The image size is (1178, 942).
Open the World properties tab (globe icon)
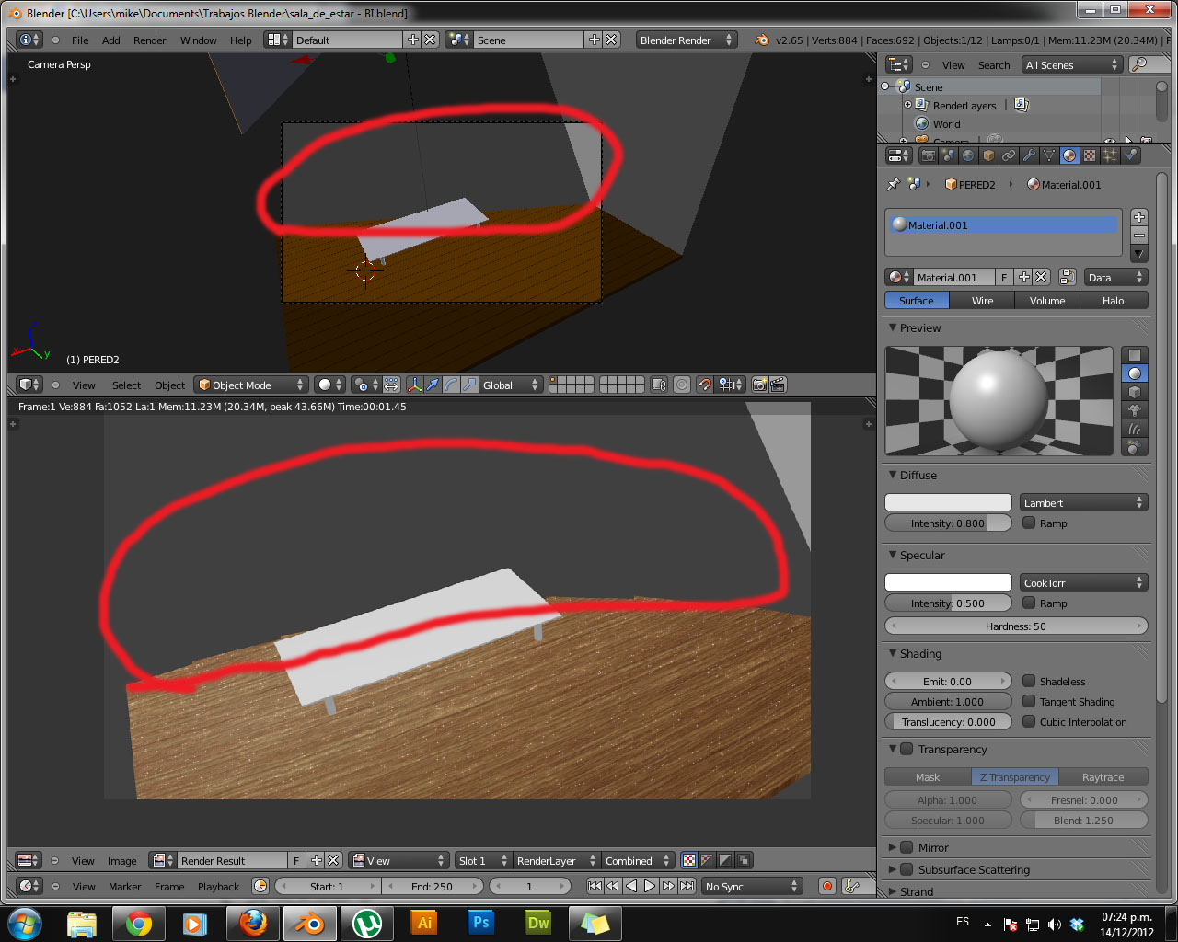point(968,155)
